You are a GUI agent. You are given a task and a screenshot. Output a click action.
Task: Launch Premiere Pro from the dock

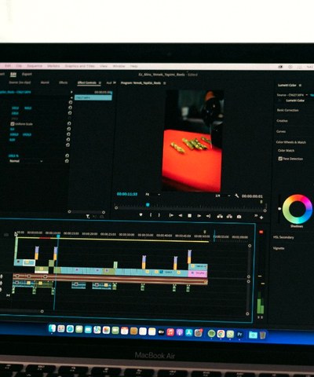coord(239,335)
